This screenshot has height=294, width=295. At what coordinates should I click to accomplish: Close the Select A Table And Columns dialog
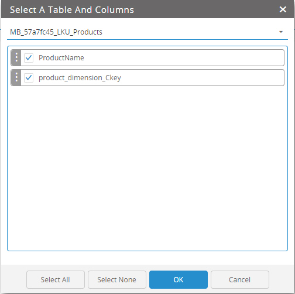[x=283, y=9]
